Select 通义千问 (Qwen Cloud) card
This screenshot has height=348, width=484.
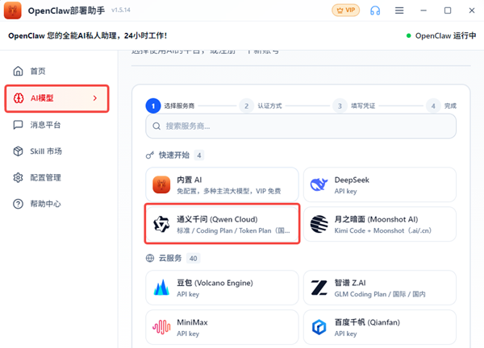(x=223, y=224)
